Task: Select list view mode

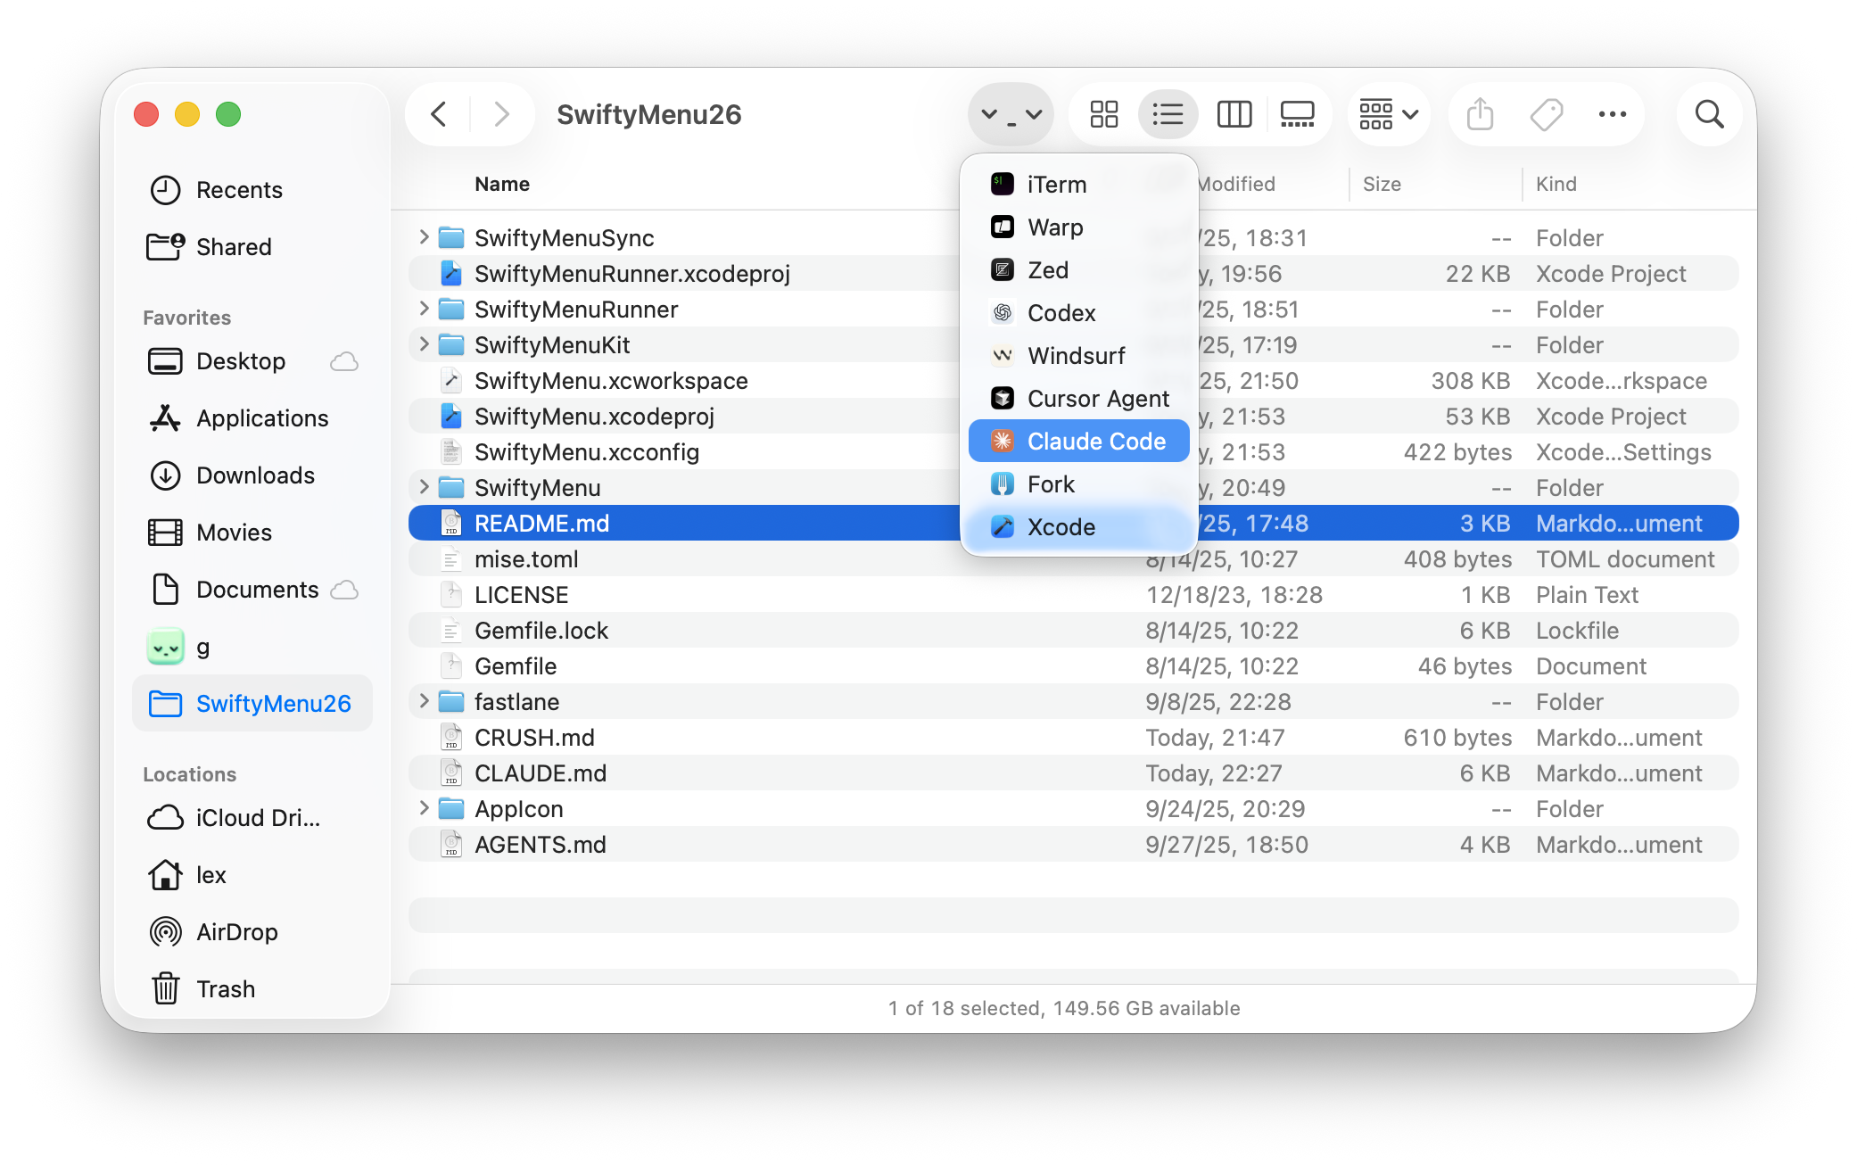Action: 1168,114
